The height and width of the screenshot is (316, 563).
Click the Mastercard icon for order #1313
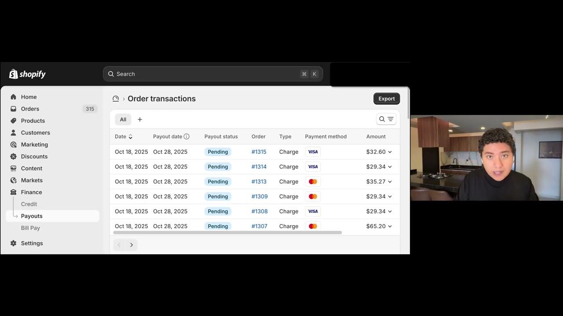pyautogui.click(x=313, y=182)
